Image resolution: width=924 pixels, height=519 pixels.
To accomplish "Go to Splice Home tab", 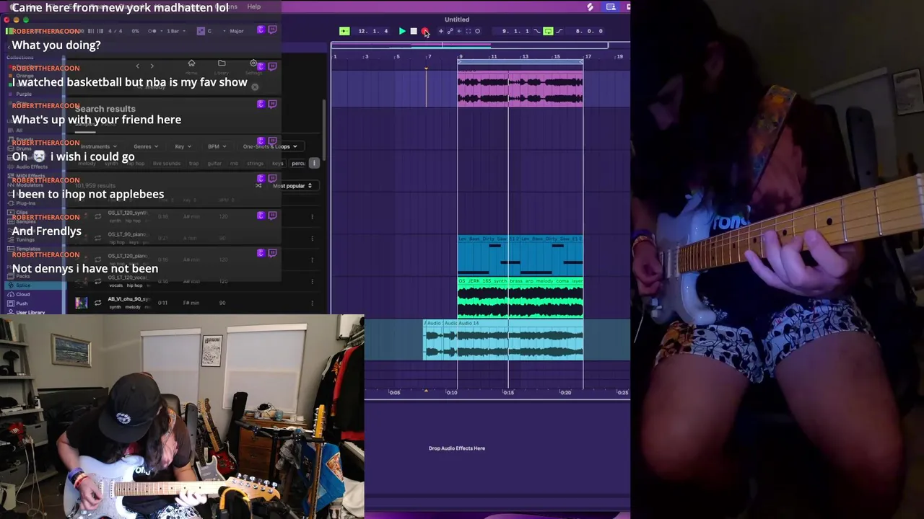I will pyautogui.click(x=191, y=66).
